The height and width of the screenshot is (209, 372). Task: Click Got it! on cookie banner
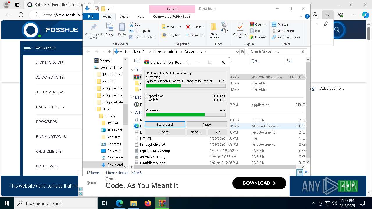point(348,186)
